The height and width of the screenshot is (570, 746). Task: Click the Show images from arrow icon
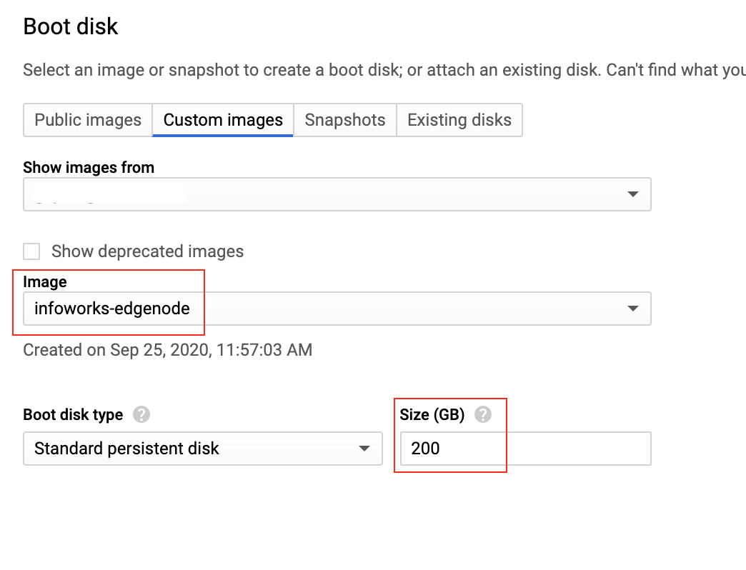click(x=633, y=194)
